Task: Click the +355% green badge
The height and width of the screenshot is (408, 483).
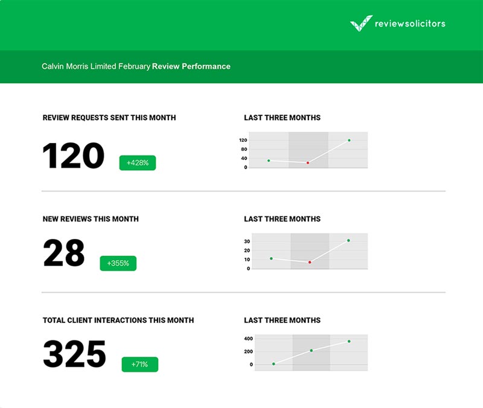Action: (118, 263)
